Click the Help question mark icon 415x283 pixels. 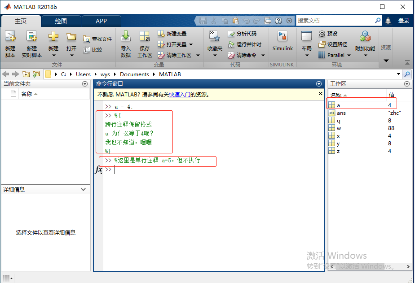point(278,21)
